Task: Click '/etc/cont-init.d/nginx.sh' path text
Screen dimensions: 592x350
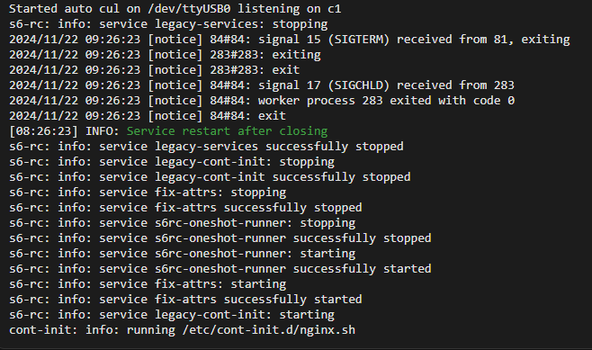Action: coord(269,329)
